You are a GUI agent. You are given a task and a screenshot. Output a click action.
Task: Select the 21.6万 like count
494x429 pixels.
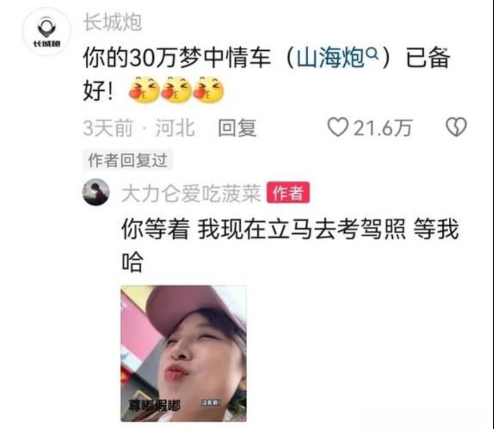(383, 128)
